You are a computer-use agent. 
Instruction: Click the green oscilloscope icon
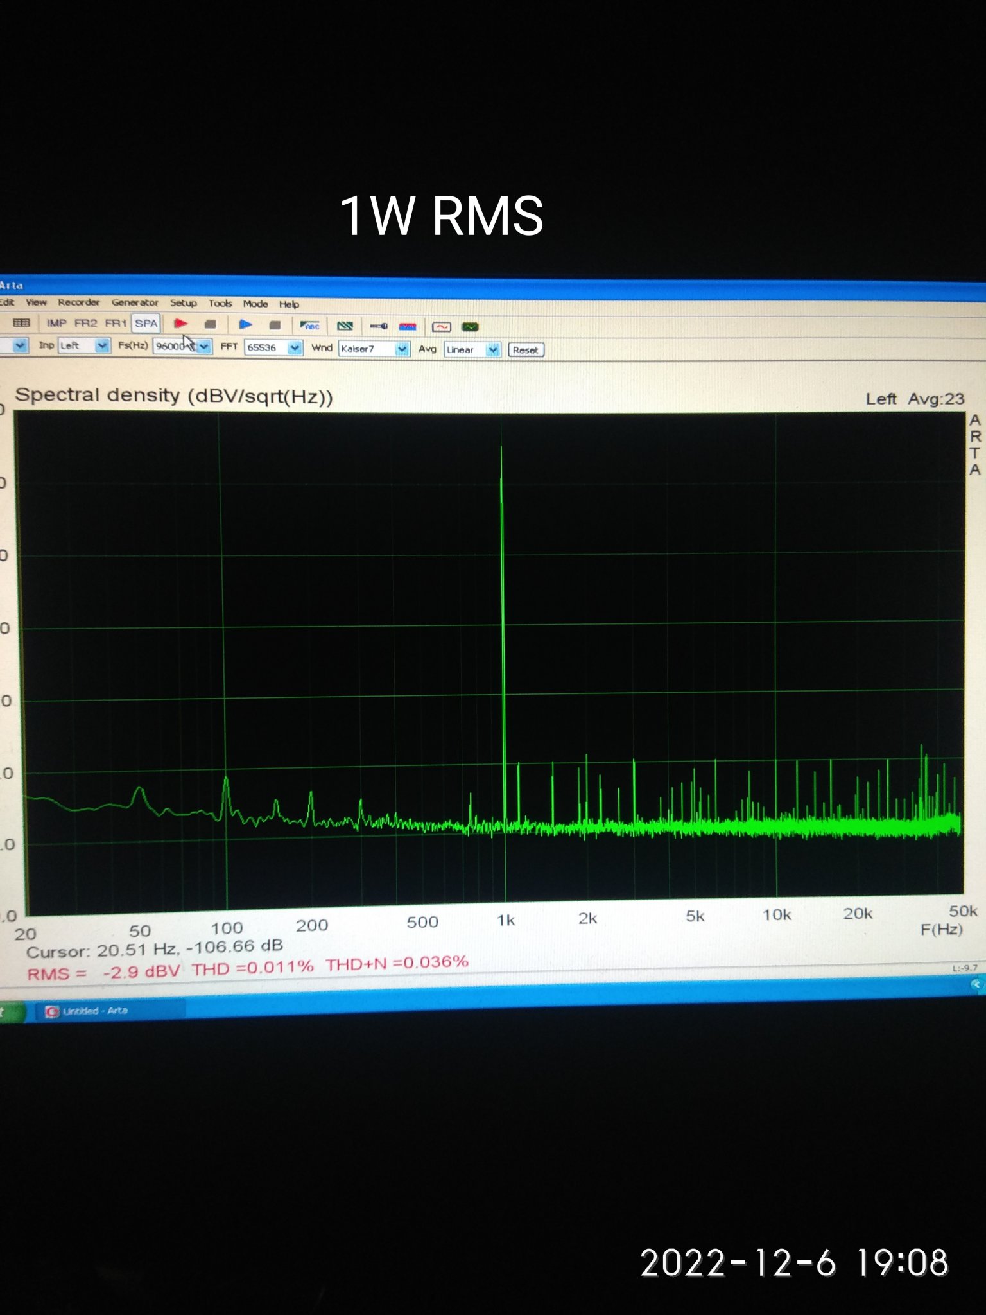pos(471,327)
